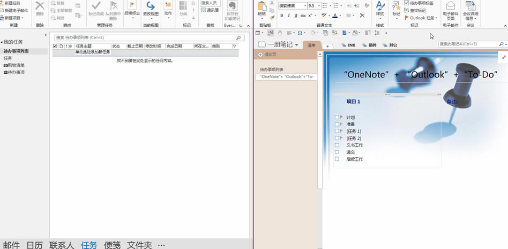Click Format Painter in OneNote clipboard group

pos(272,17)
